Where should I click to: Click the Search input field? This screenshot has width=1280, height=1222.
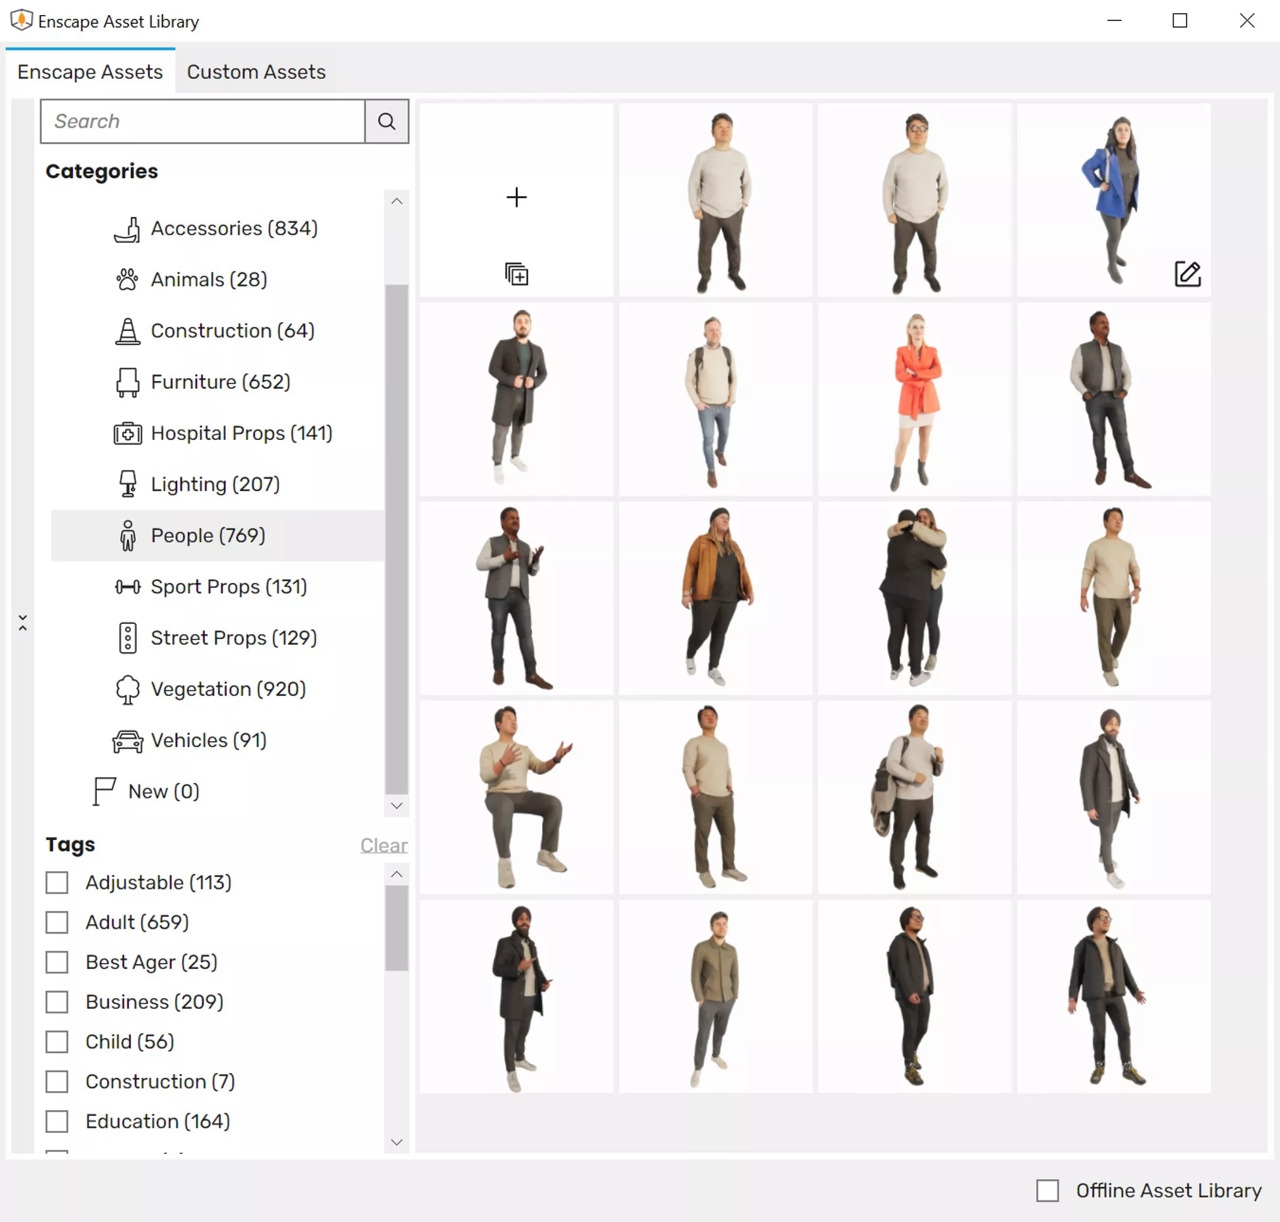203,121
